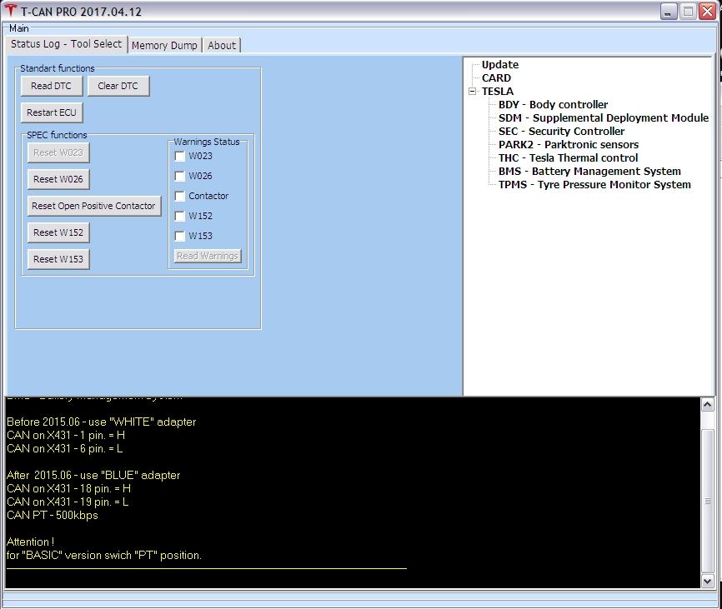The image size is (722, 609).
Task: Maximize the T-CAN PRO window
Action: click(688, 11)
